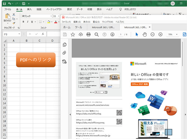Open the Excel ファイル tab
The image size is (187, 139).
8,9
